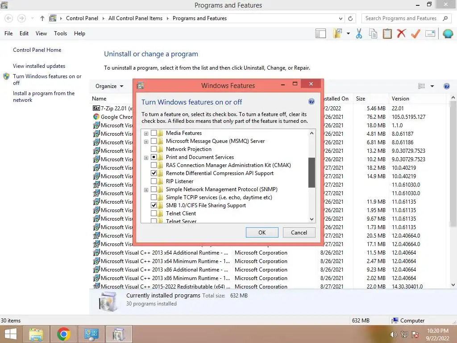Open the address bar history dropdown
Screen dimensions: 457x343
(x=341, y=18)
